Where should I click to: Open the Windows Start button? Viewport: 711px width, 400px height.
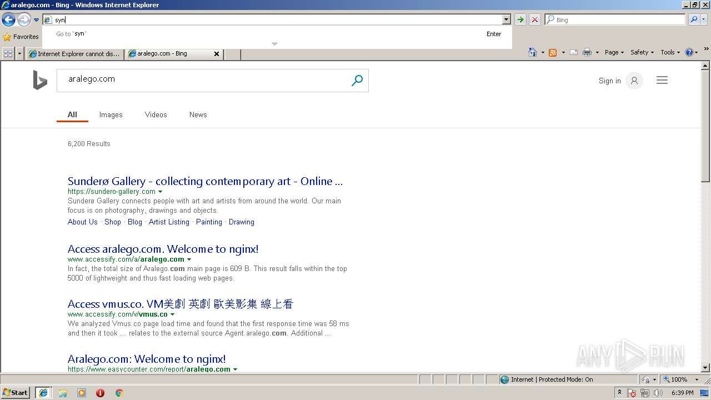pos(16,393)
